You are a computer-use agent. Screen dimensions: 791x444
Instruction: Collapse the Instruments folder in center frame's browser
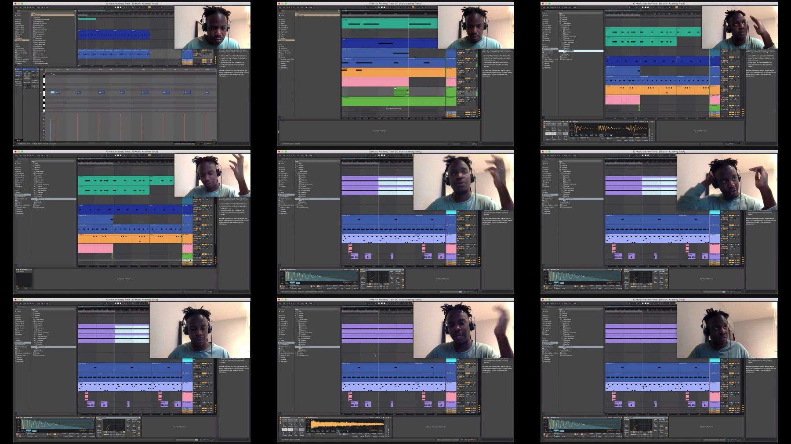(x=298, y=173)
